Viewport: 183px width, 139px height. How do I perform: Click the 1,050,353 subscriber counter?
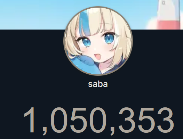coord(99,121)
